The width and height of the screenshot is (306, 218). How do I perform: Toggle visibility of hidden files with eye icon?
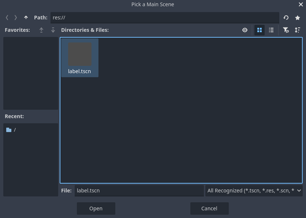245,30
